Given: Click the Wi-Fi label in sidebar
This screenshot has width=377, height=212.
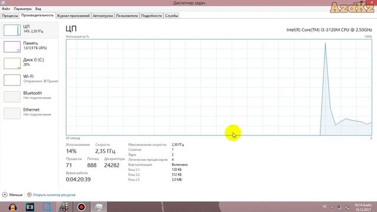Looking at the screenshot, I should [28, 76].
